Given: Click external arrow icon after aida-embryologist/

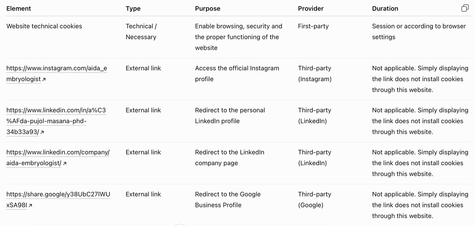Looking at the screenshot, I should [65, 164].
